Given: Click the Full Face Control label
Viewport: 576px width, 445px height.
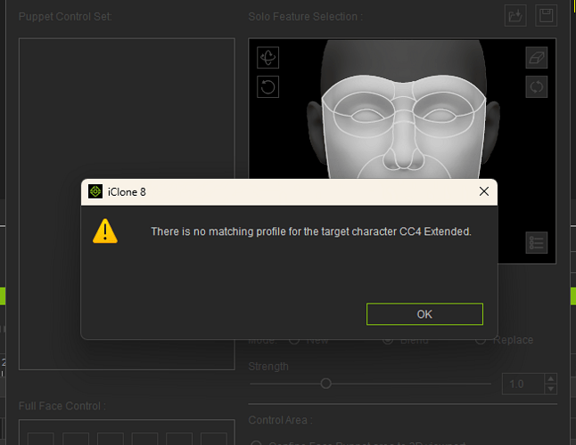Looking at the screenshot, I should tap(62, 406).
